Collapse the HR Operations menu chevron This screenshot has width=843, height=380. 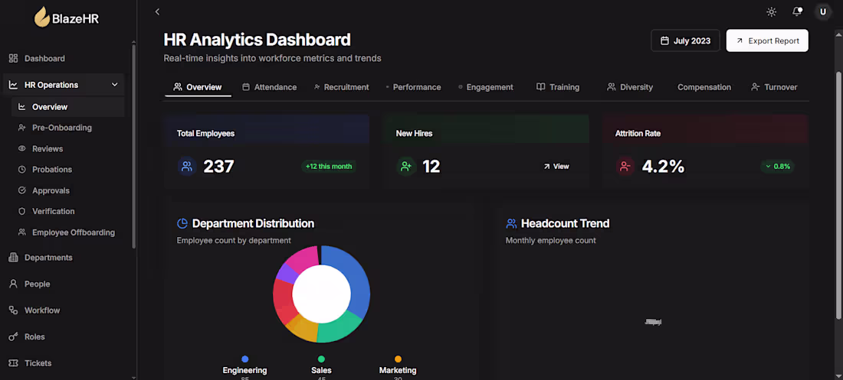pyautogui.click(x=114, y=85)
